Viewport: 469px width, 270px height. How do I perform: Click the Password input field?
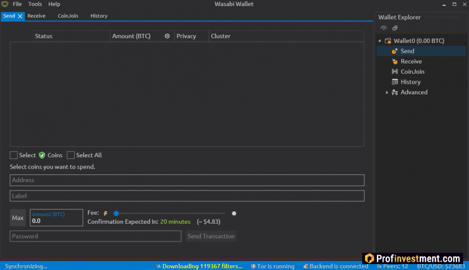pyautogui.click(x=96, y=236)
